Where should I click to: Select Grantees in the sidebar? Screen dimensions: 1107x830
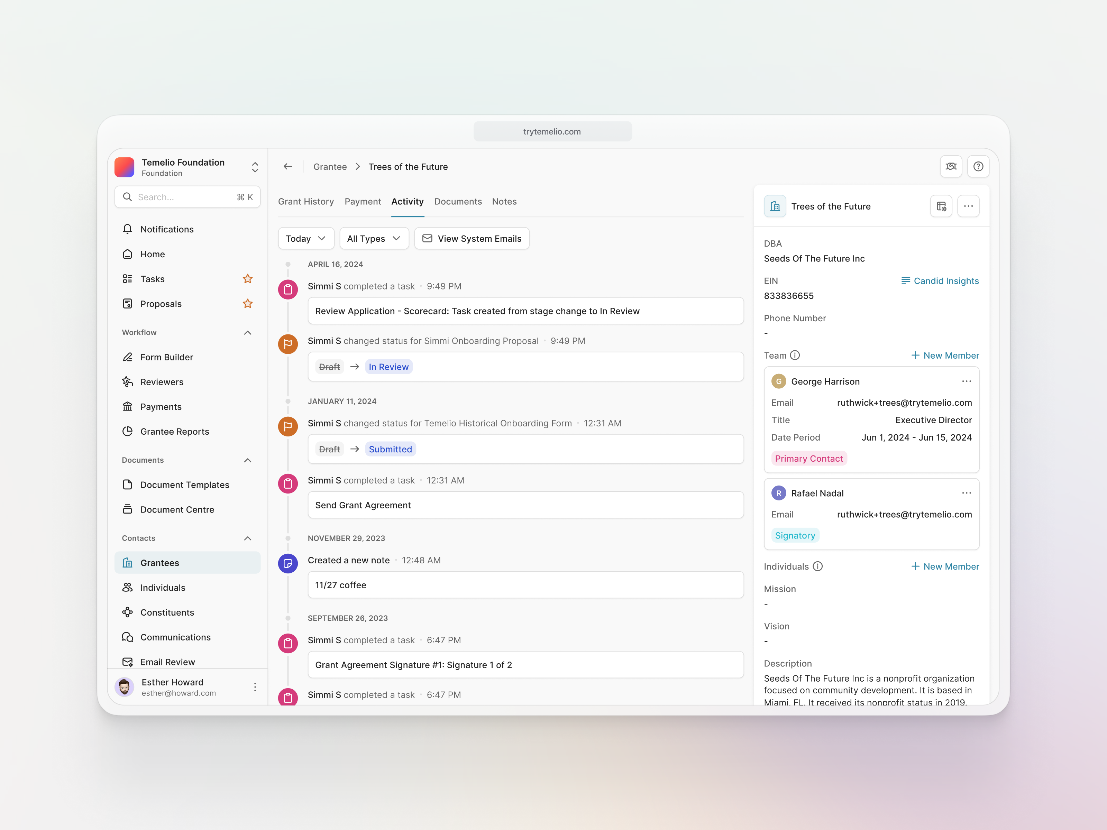click(187, 563)
